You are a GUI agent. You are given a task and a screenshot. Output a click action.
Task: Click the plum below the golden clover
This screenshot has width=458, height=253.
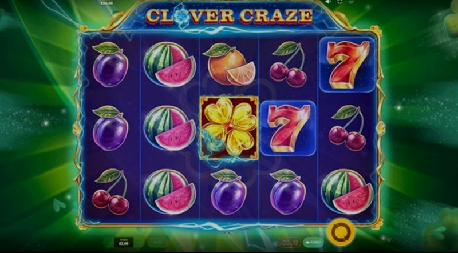(229, 191)
